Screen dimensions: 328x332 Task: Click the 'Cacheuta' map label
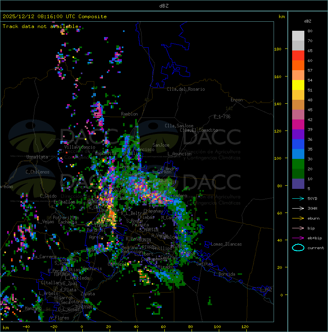click(67, 222)
